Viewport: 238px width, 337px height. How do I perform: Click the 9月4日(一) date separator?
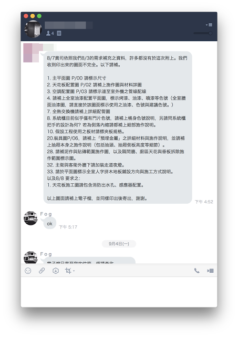coord(119,243)
